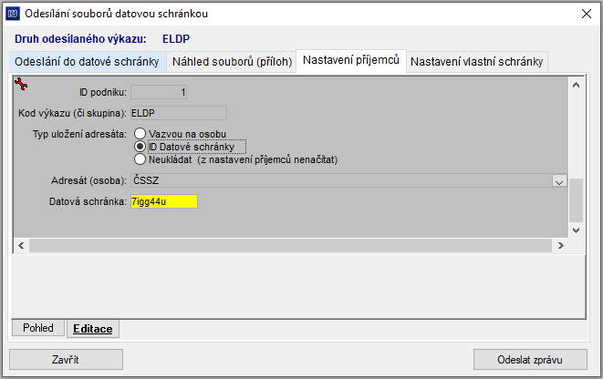Click 'Druh odesílaného výkazu:' label
Viewport: 603px width, 379px height.
tap(80, 39)
